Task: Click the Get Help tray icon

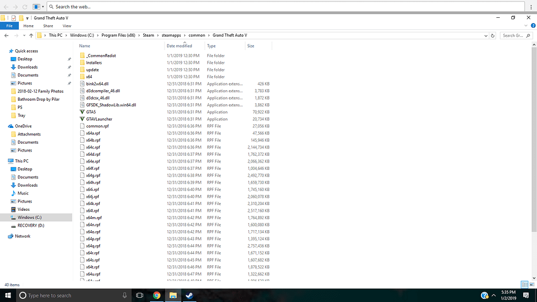Action: pos(484,295)
